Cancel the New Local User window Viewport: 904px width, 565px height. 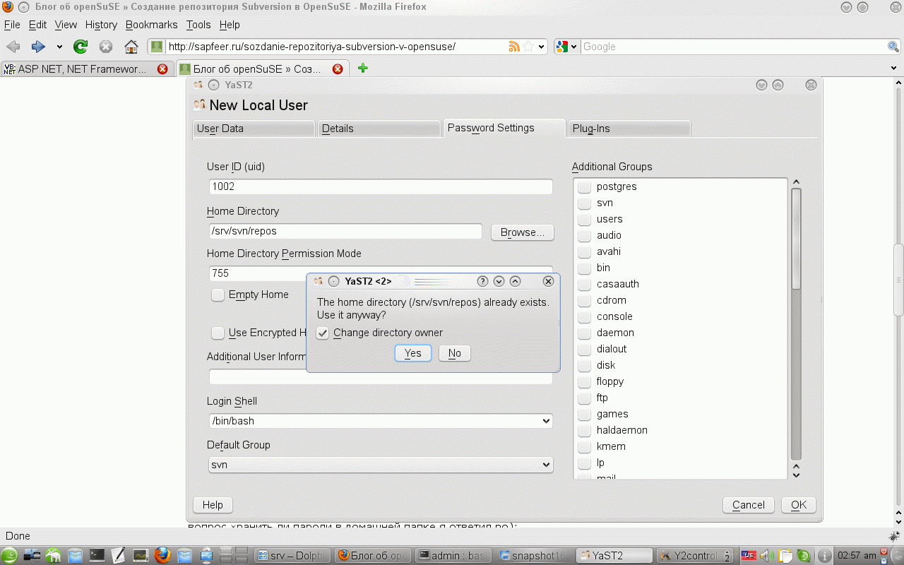point(749,505)
